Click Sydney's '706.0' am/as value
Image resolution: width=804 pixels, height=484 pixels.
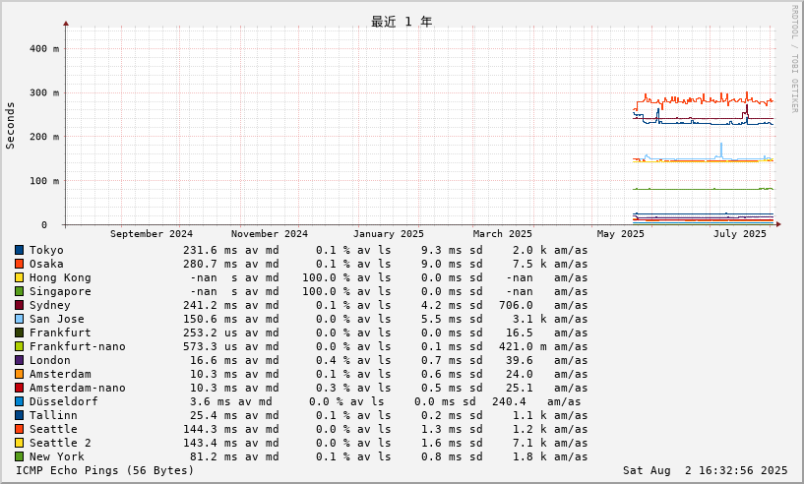click(x=516, y=306)
